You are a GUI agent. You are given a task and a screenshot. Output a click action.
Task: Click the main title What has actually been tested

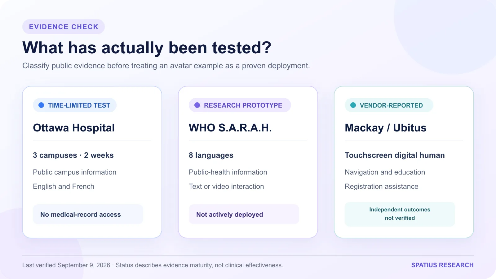pos(147,48)
